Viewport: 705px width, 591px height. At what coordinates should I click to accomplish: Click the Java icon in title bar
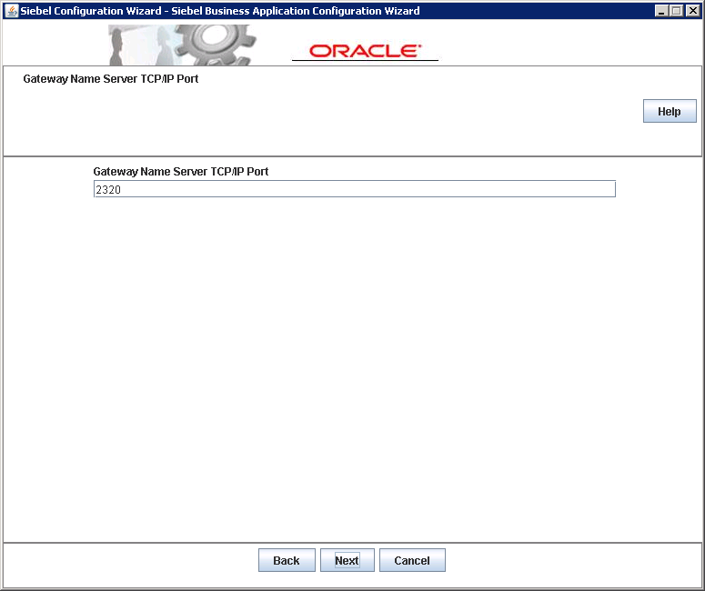[x=11, y=10]
